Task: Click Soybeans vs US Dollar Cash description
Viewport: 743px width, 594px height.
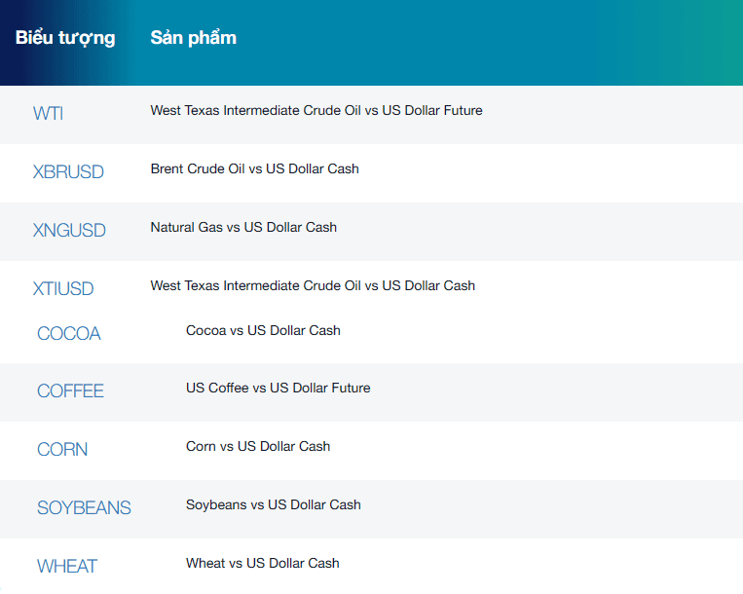Action: (x=274, y=505)
